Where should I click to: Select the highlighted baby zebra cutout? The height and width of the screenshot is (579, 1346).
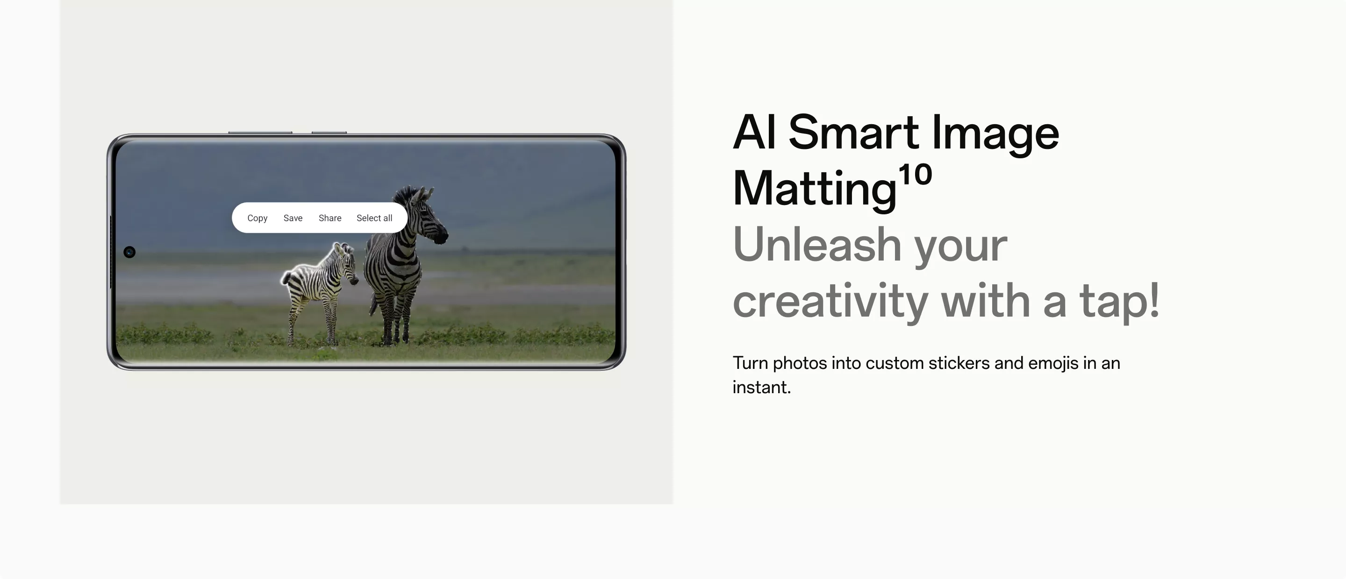pos(319,293)
